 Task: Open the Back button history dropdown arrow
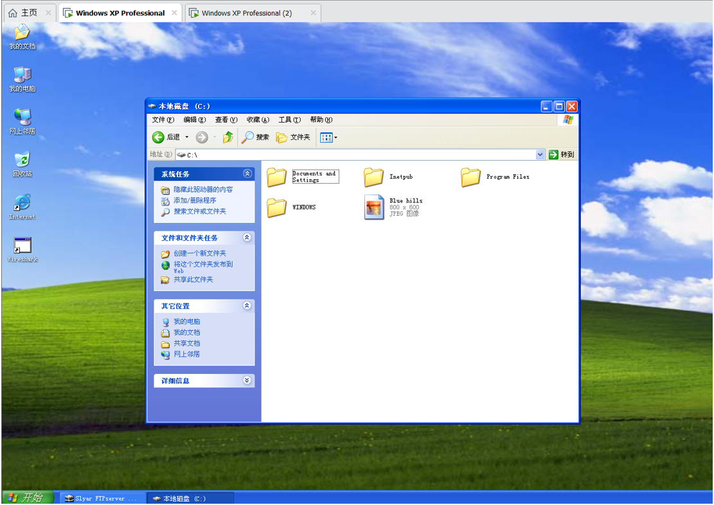(x=187, y=137)
